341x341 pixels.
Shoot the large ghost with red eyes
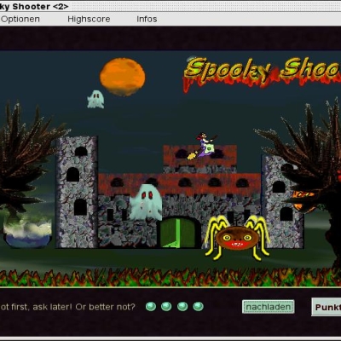pos(146,202)
